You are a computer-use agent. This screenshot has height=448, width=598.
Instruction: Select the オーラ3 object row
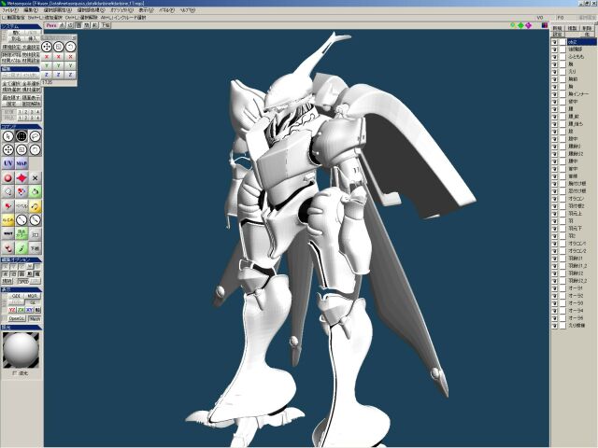click(x=574, y=303)
